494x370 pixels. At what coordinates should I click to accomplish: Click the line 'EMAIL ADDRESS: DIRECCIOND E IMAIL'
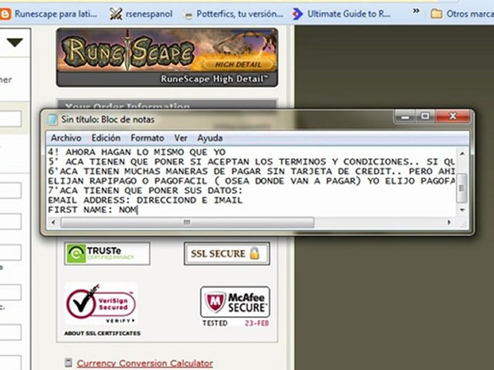tap(145, 200)
